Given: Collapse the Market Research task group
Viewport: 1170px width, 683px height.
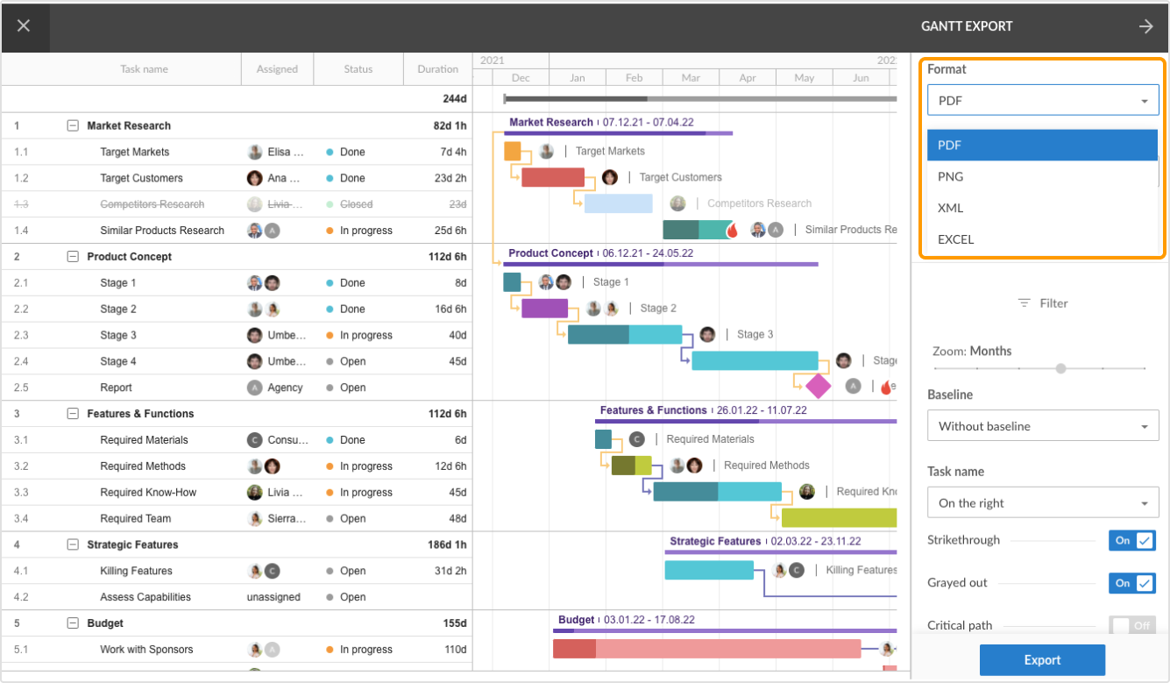Looking at the screenshot, I should point(73,125).
